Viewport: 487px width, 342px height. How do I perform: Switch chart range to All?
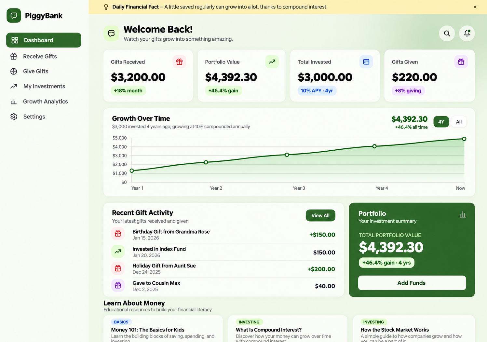point(459,122)
